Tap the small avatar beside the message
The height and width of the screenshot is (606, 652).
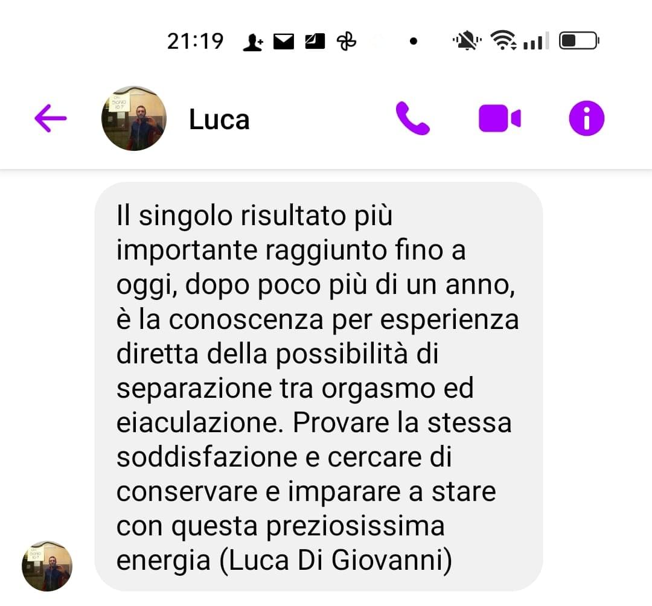coord(47,566)
